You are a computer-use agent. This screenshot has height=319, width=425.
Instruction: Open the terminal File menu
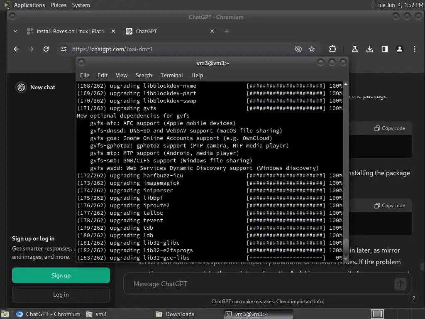pos(85,76)
